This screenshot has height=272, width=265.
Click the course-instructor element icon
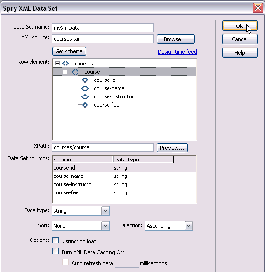coord(85,96)
